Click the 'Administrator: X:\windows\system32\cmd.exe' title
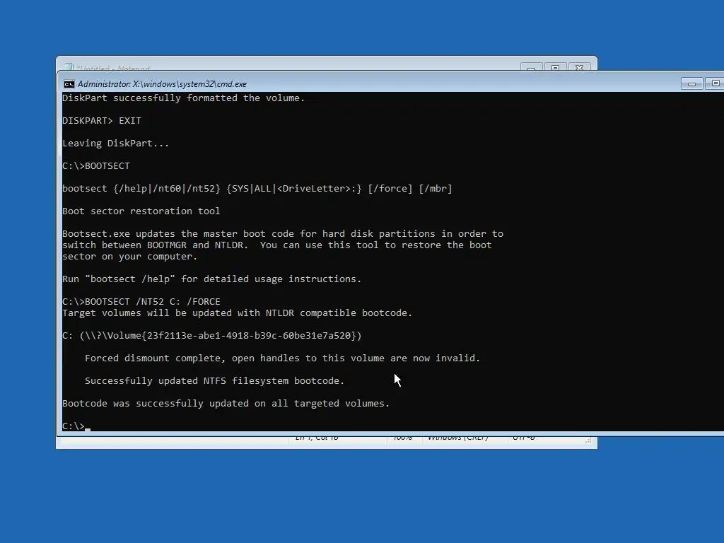The image size is (724, 543). pyautogui.click(x=162, y=84)
